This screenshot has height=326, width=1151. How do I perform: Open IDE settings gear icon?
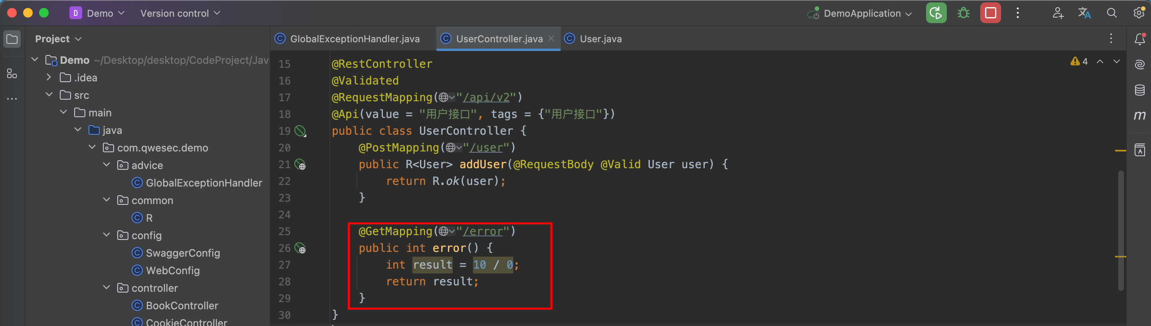(x=1139, y=13)
